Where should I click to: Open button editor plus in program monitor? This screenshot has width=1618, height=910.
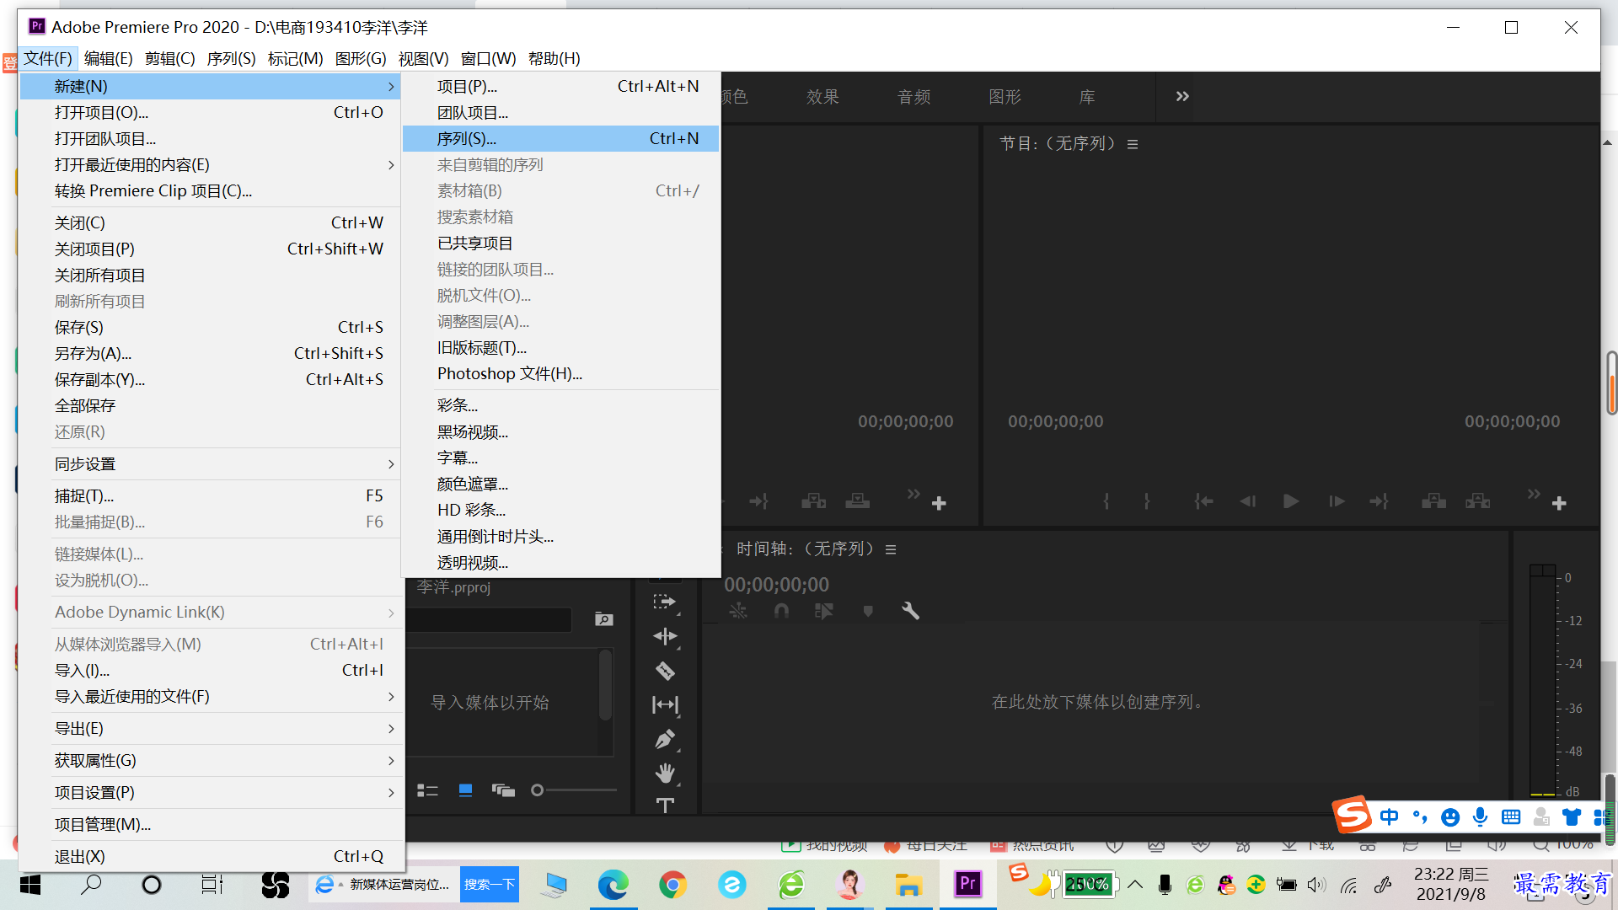pos(1559,503)
